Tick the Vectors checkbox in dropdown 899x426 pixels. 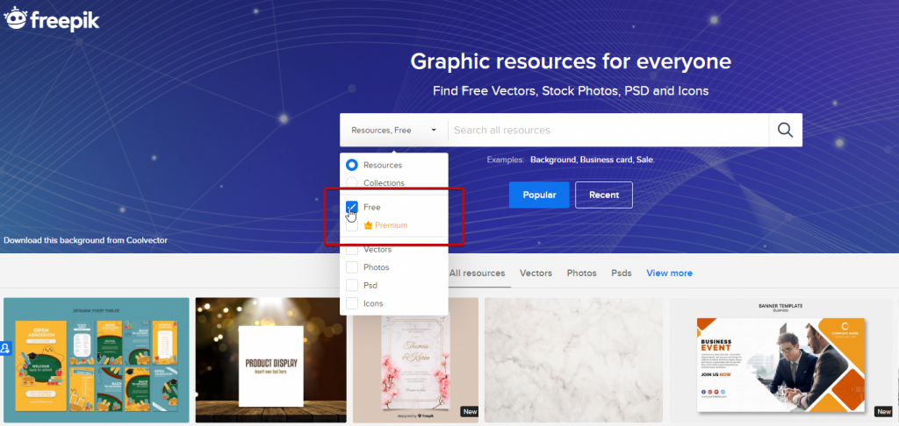point(352,250)
